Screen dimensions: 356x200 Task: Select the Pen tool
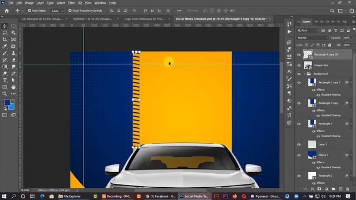[13, 73]
